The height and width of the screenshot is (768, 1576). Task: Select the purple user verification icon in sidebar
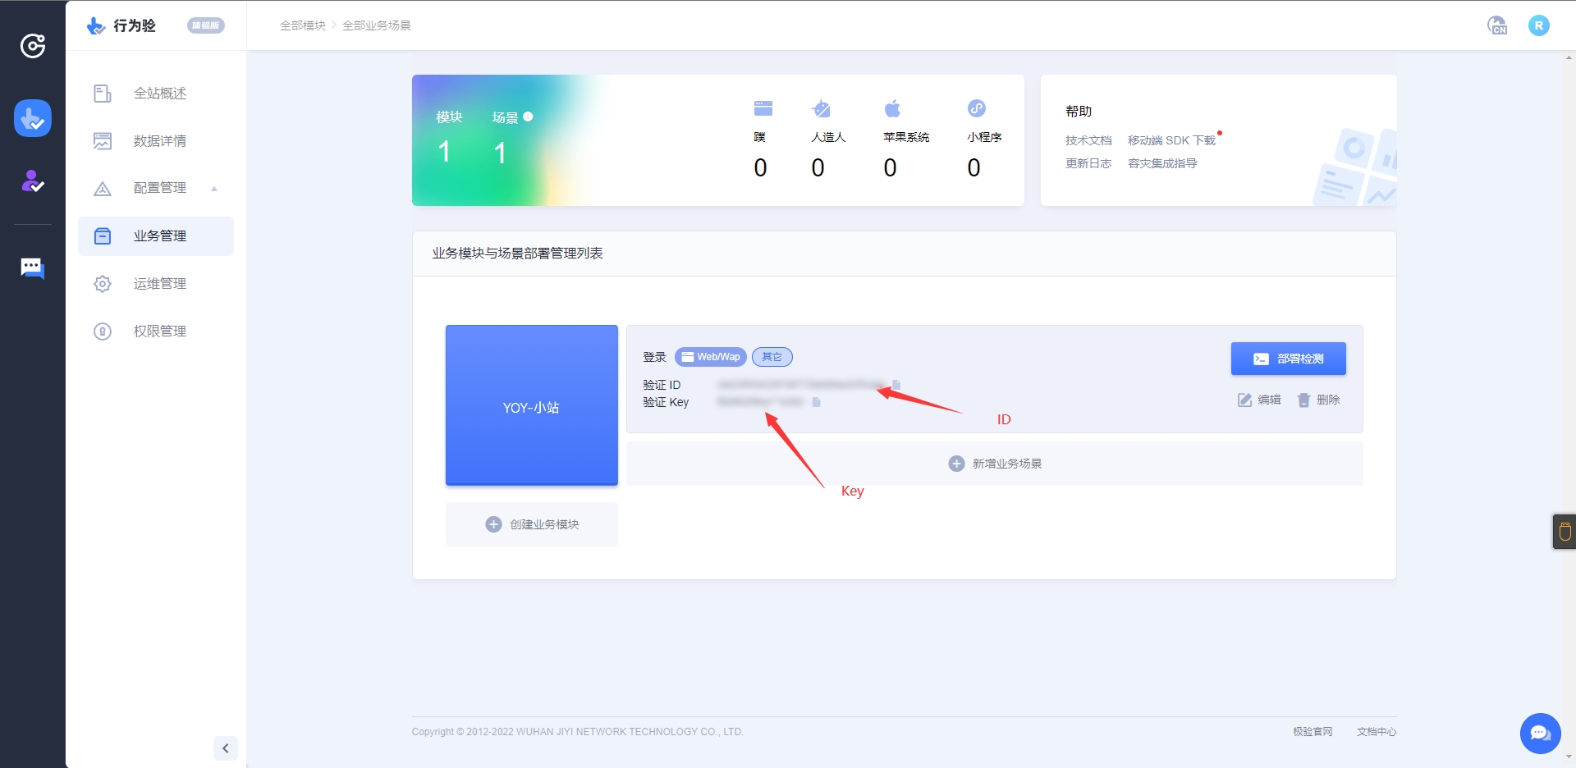[32, 182]
